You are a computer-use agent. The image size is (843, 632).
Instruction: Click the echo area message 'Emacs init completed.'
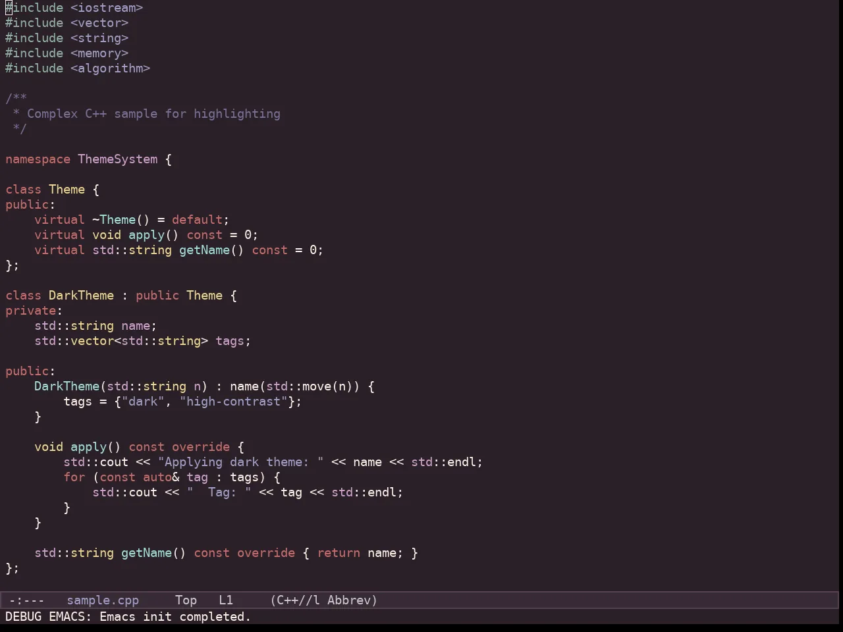(x=175, y=617)
